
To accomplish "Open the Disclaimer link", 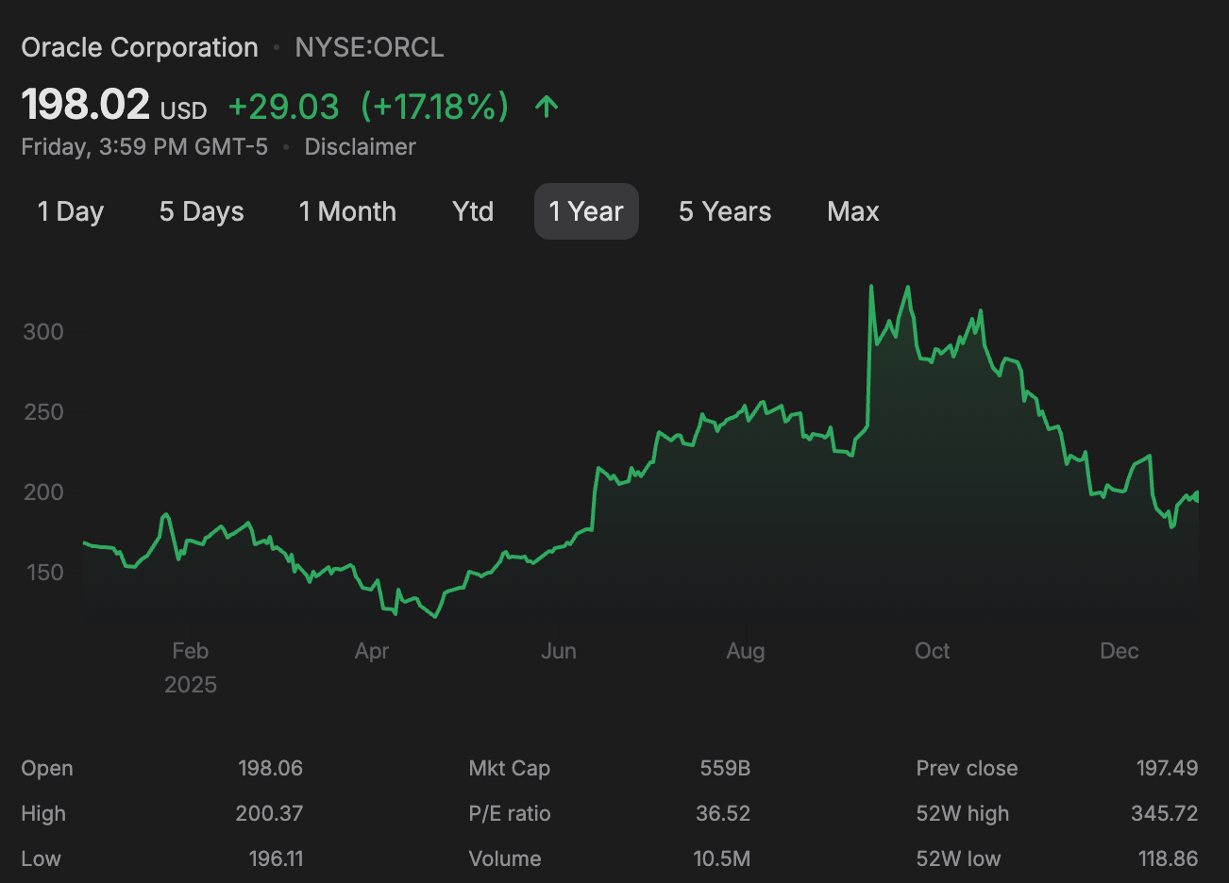I will [360, 147].
